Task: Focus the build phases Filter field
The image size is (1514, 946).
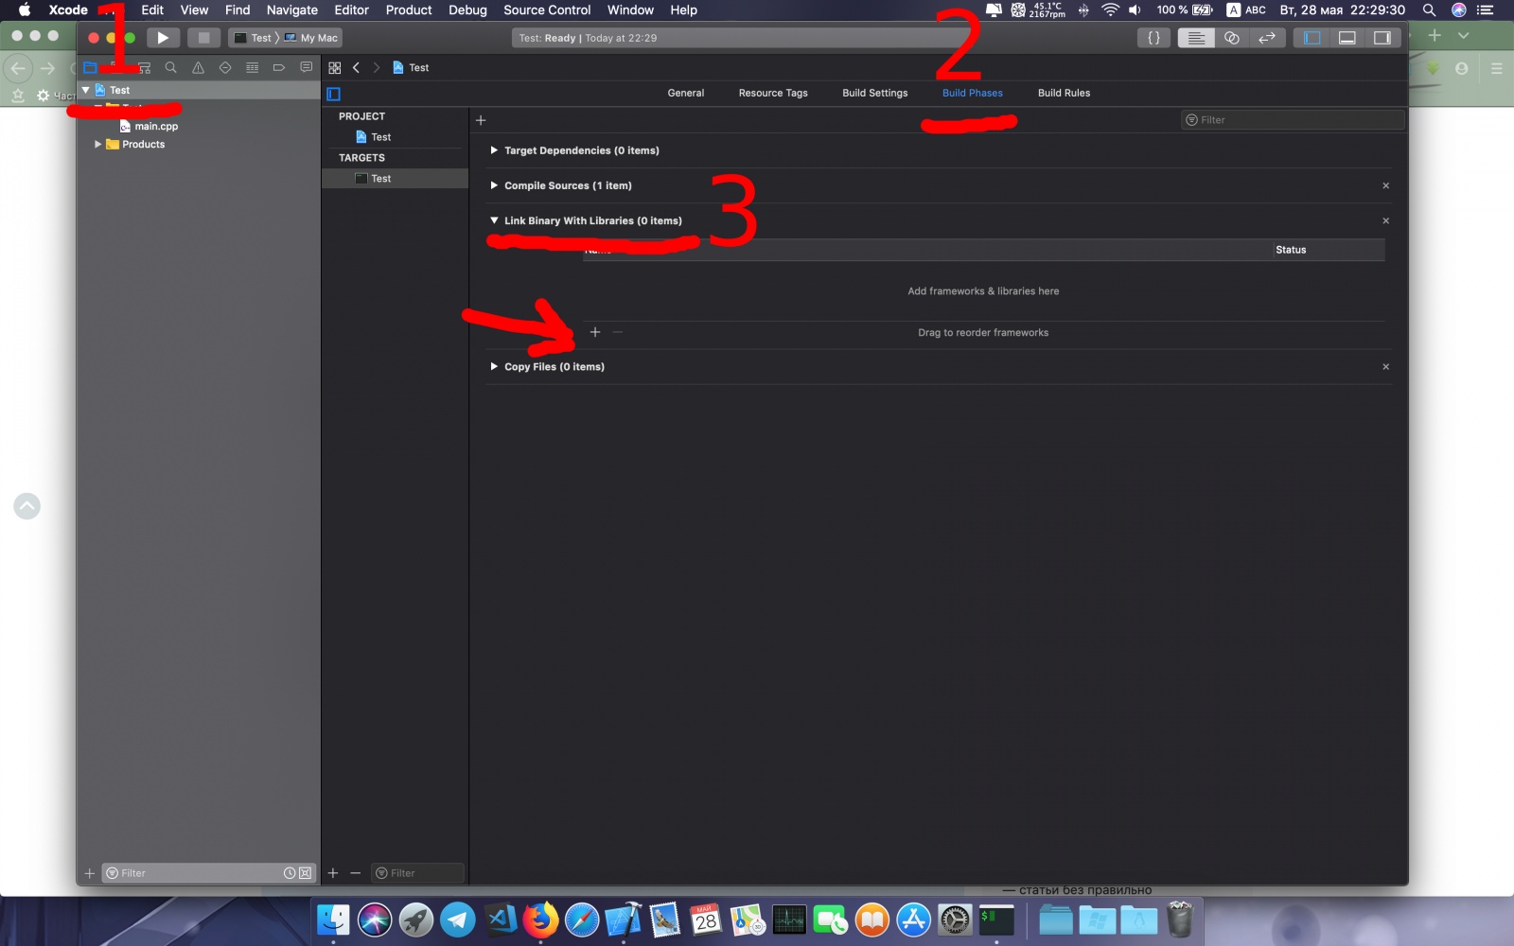Action: click(x=1293, y=120)
